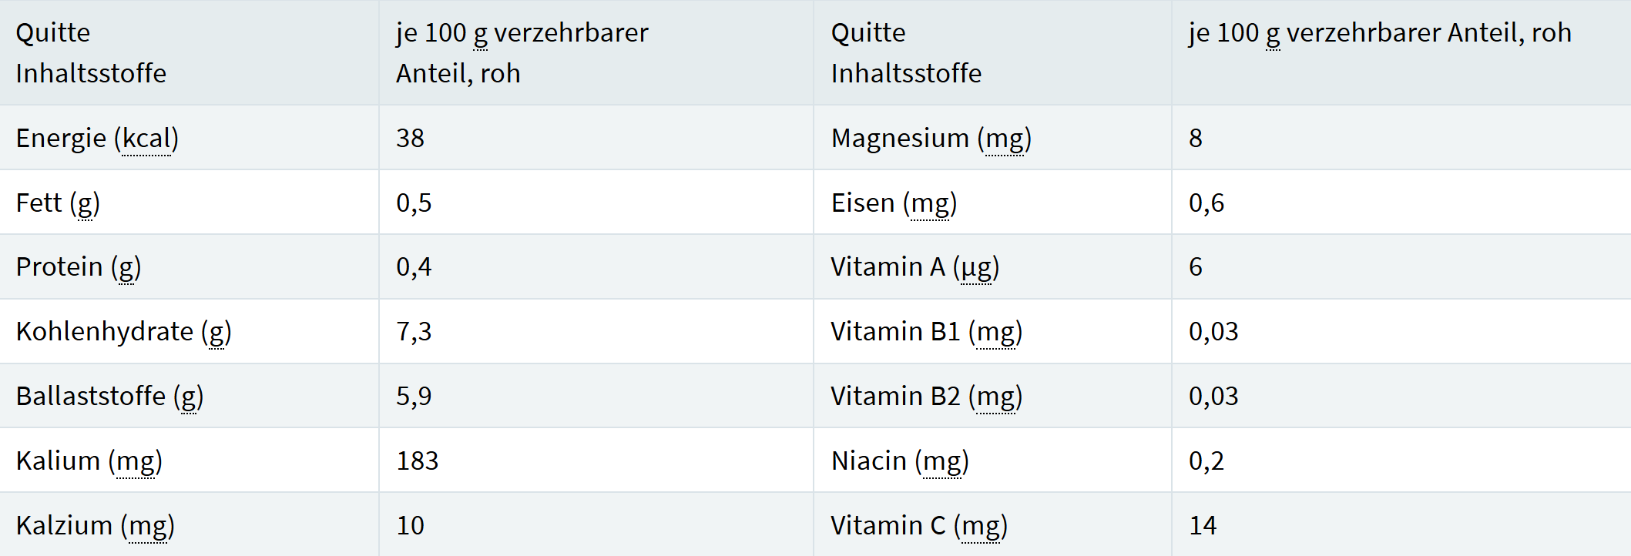Click the Vitamin B2 (mg) label
The width and height of the screenshot is (1631, 556).
pos(926,397)
